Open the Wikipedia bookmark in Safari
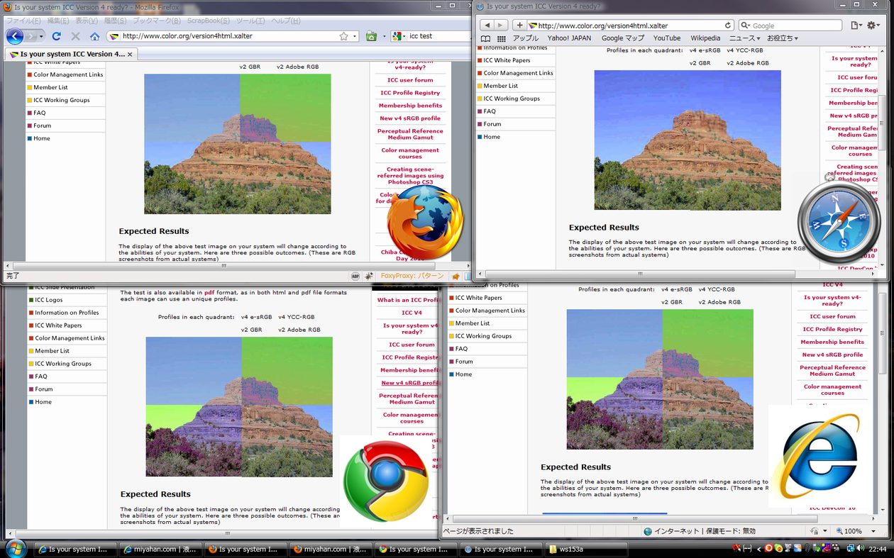This screenshot has height=558, width=894. (x=705, y=38)
